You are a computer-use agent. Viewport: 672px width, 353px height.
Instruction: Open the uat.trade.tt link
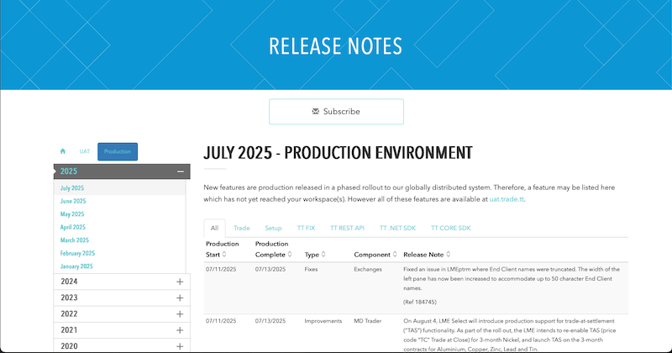[507, 199]
